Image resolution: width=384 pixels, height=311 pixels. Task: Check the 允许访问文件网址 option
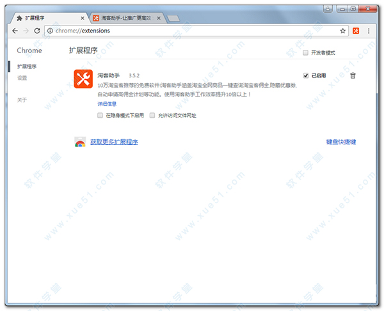click(x=152, y=116)
